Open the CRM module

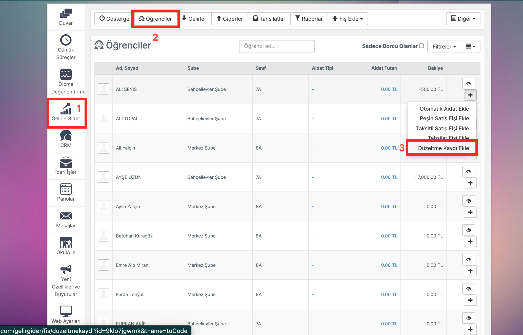[x=66, y=139]
